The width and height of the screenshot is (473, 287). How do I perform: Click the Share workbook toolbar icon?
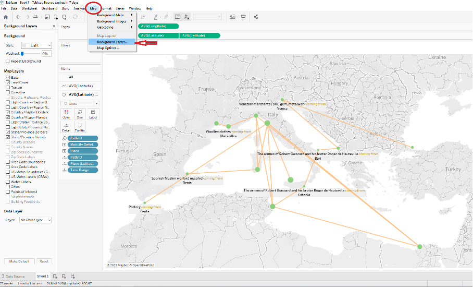tap(256, 17)
